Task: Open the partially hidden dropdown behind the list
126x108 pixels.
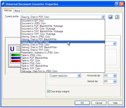Action: pos(115,44)
